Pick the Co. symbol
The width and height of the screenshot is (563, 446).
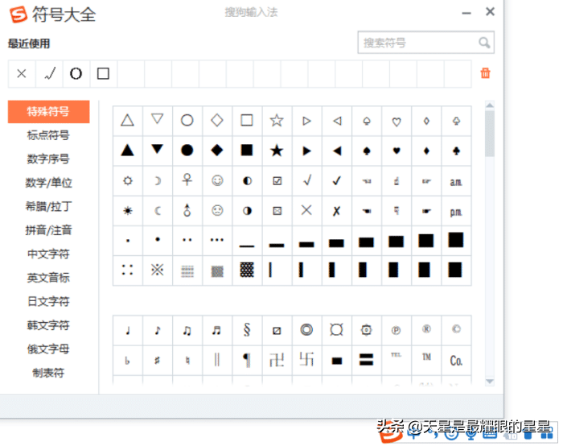[456, 360]
